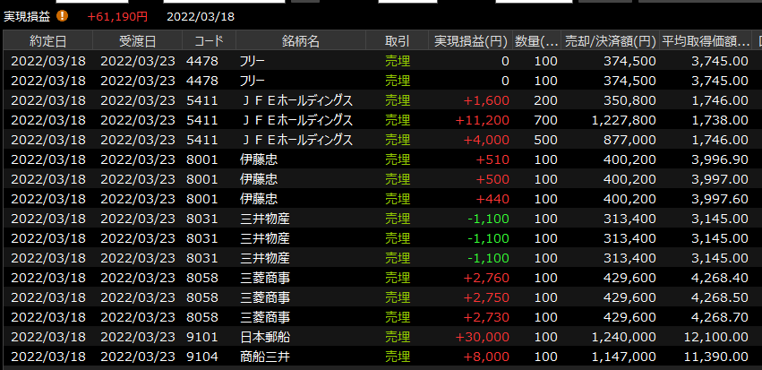This screenshot has width=762, height=370.
Task: Click the 銘柄名 column header
Action: [300, 41]
